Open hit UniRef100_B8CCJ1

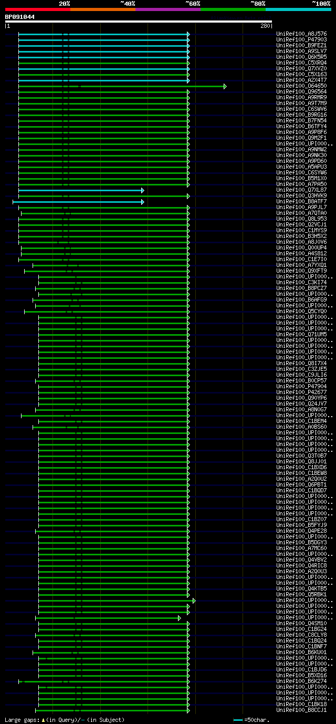(301, 710)
